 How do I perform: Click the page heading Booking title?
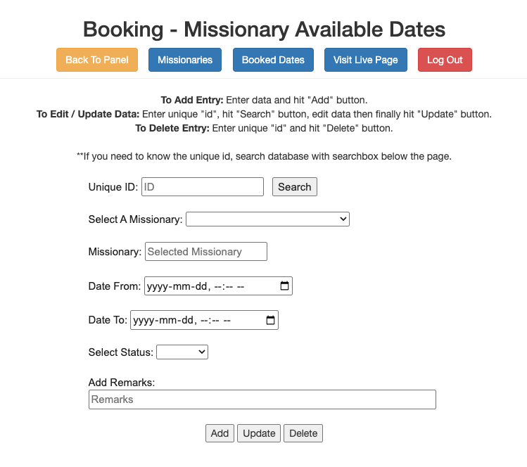[x=264, y=30]
